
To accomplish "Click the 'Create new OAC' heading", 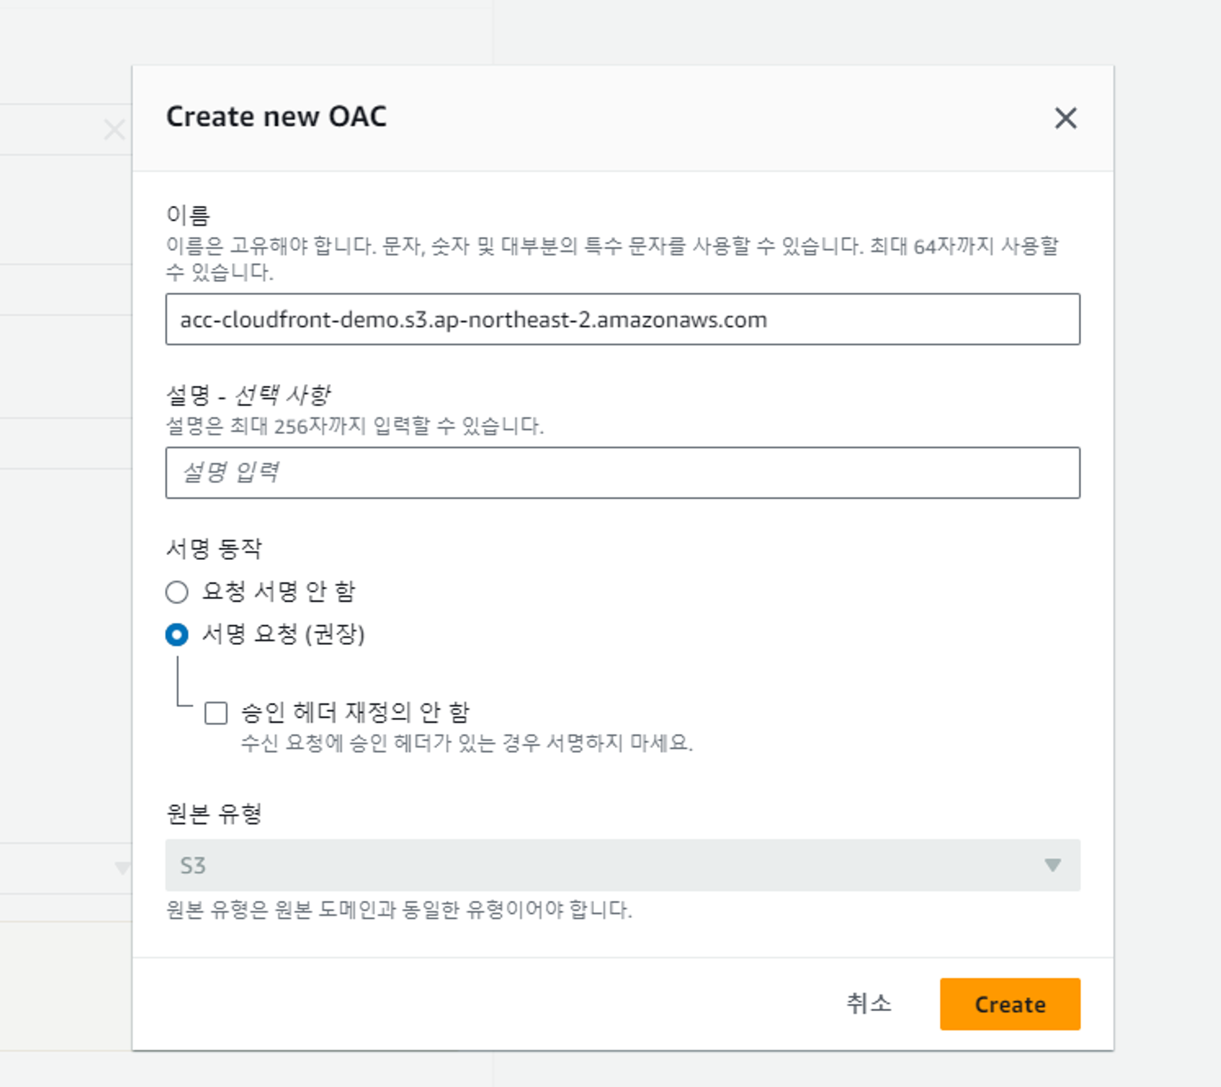I will pos(276,117).
